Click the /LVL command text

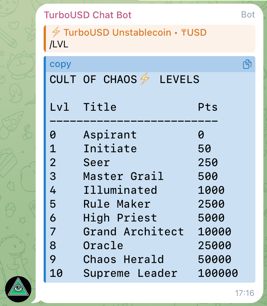[x=59, y=45]
